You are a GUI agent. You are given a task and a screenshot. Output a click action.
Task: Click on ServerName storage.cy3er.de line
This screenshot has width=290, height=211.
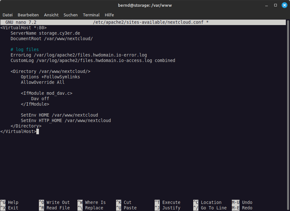click(x=45, y=33)
